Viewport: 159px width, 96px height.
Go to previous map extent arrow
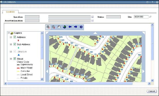[70, 27]
